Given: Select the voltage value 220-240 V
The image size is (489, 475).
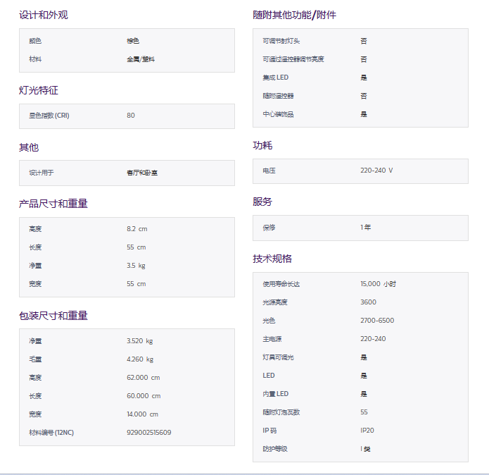Looking at the screenshot, I should 376,171.
